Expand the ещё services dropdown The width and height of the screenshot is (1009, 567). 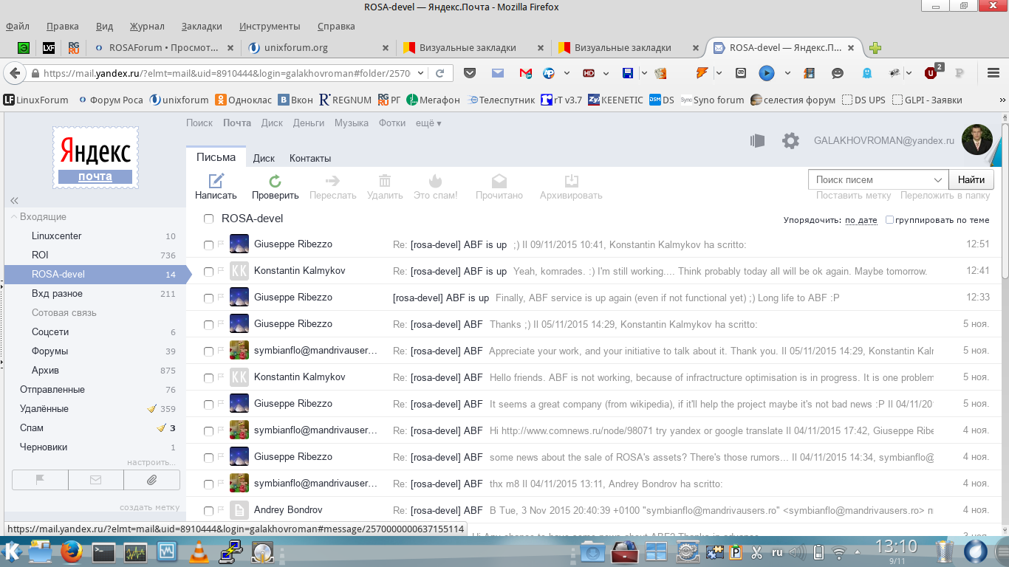point(428,123)
